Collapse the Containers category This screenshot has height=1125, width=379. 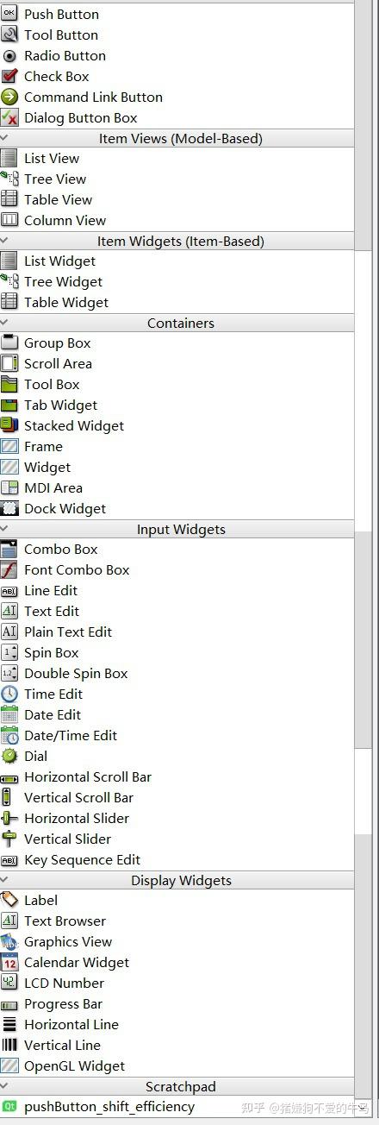[177, 323]
